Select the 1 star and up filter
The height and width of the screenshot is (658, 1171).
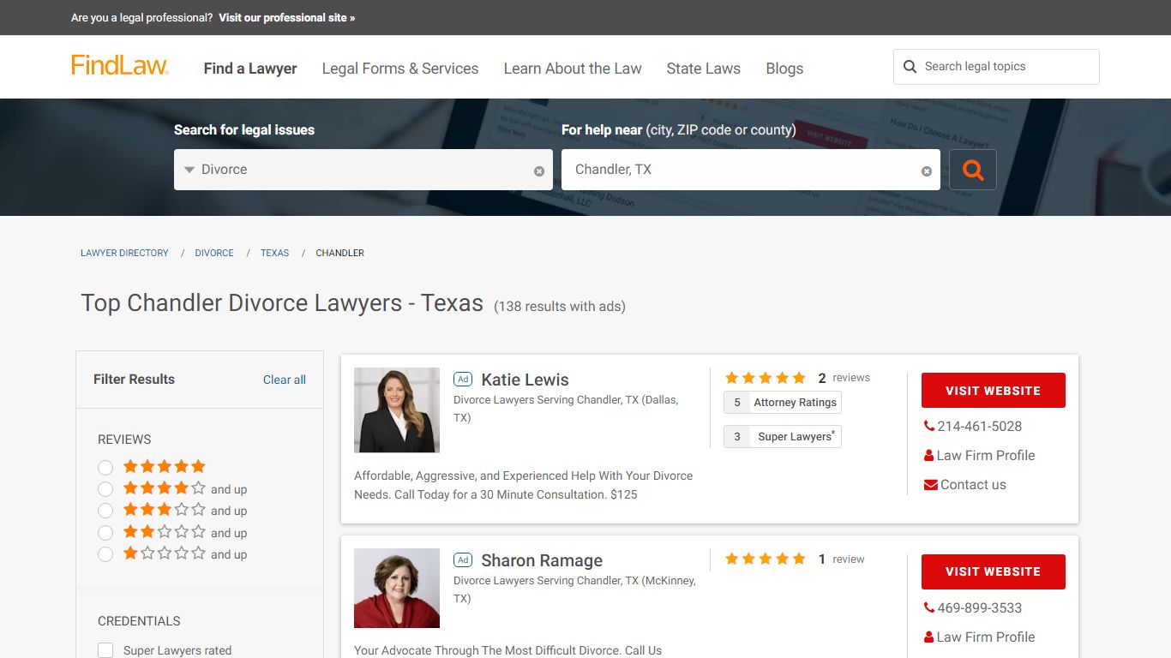(x=105, y=554)
